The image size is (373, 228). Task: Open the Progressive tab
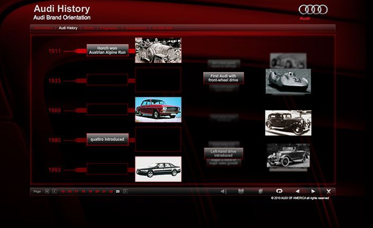(x=109, y=28)
